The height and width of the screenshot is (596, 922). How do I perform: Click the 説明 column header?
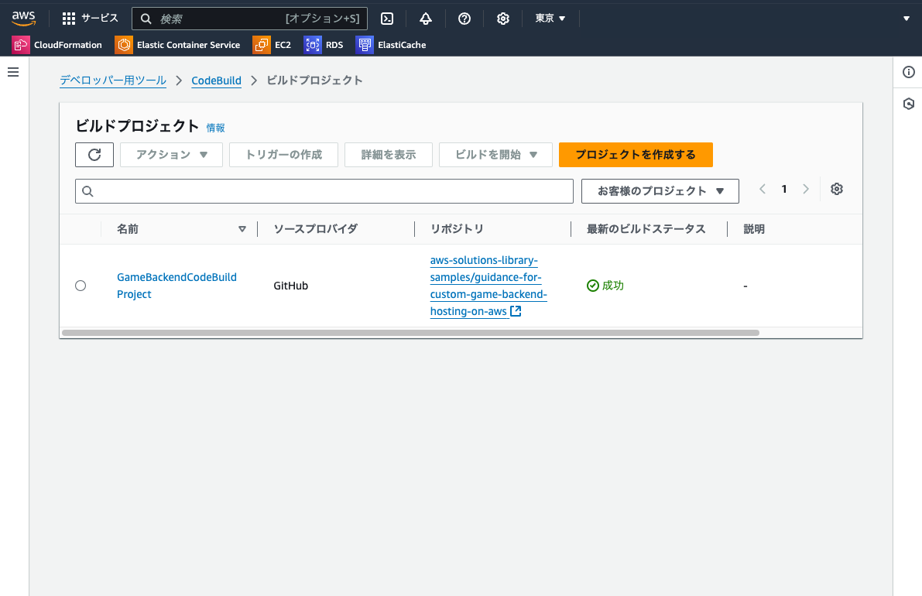coord(754,229)
